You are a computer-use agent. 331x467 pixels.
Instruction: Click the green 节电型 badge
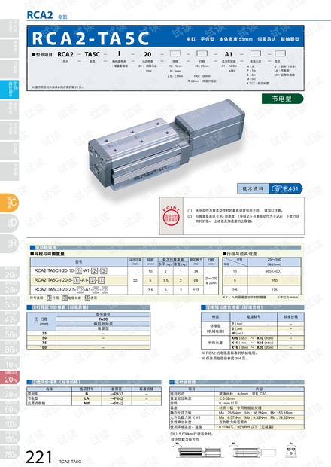(282, 99)
